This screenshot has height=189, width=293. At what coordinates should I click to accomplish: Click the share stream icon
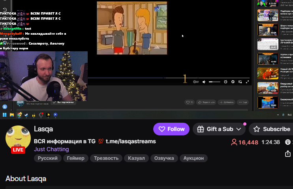click(288, 154)
